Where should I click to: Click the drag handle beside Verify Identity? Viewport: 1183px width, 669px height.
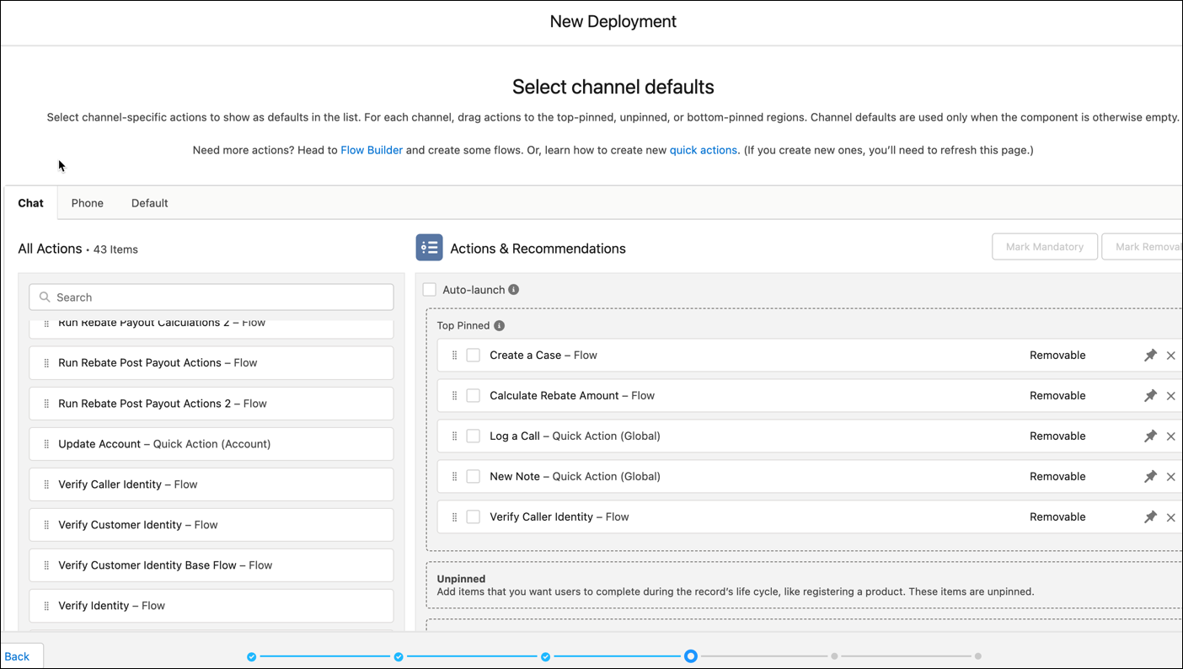tap(46, 605)
